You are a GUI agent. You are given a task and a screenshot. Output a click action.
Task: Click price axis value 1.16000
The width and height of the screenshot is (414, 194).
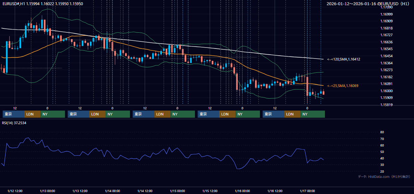(386, 91)
